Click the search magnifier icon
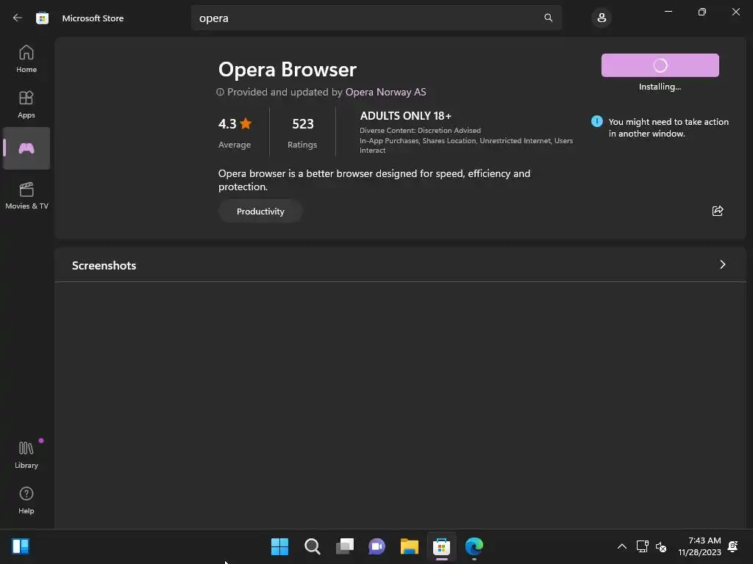The image size is (753, 564). point(548,18)
